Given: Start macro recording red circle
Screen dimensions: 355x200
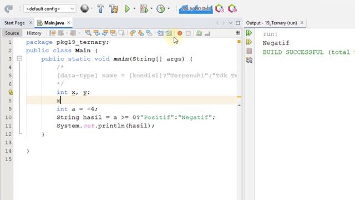Looking at the screenshot, I should pyautogui.click(x=180, y=33).
